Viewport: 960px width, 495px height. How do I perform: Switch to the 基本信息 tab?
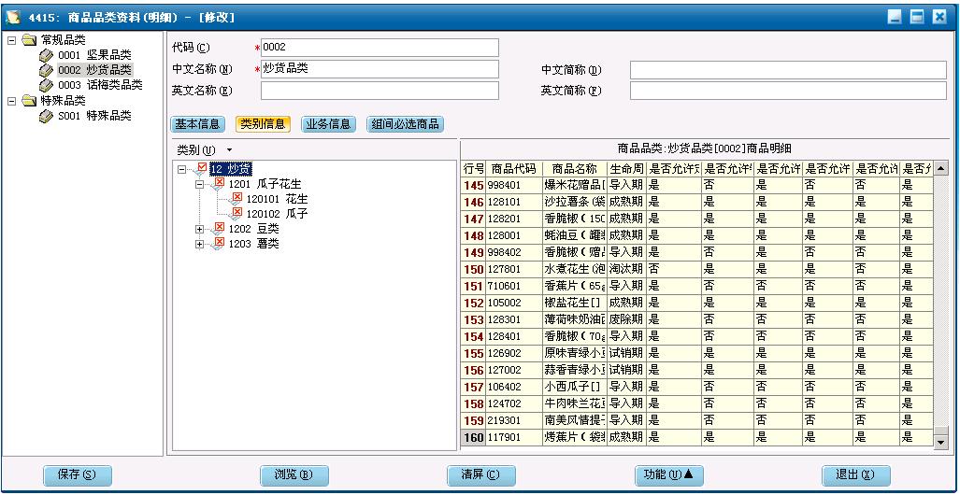tap(198, 124)
